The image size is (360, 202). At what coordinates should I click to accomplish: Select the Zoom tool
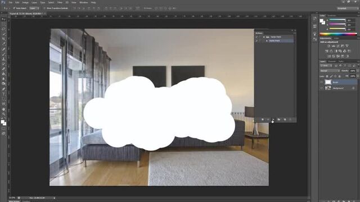[x=3, y=114]
